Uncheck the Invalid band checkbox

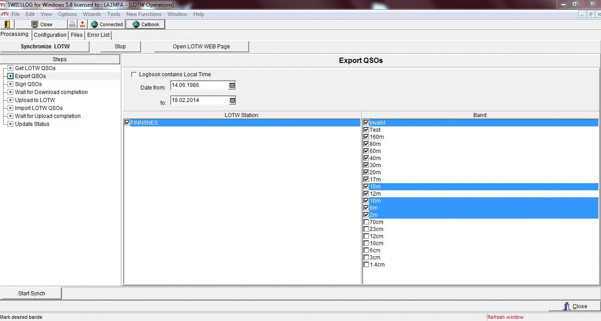point(366,123)
